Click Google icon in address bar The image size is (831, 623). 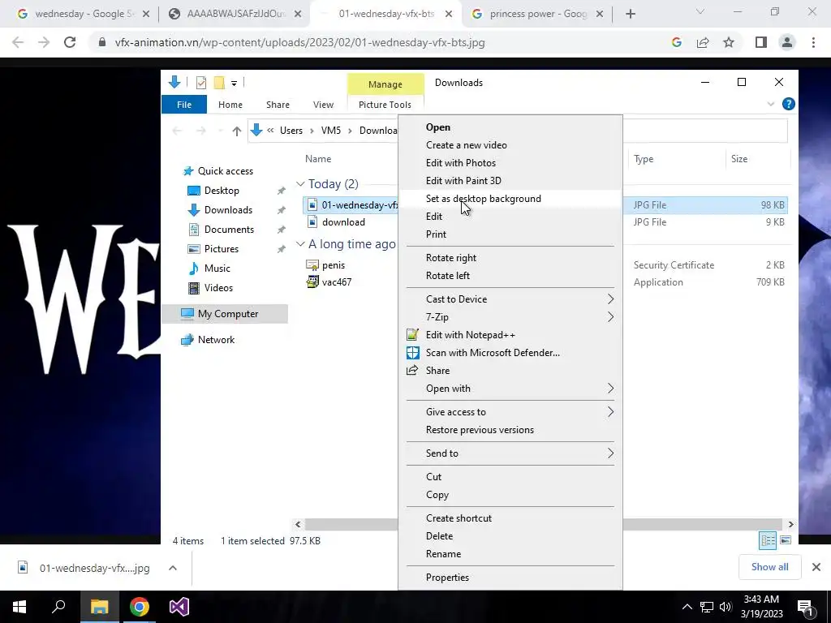tap(677, 42)
